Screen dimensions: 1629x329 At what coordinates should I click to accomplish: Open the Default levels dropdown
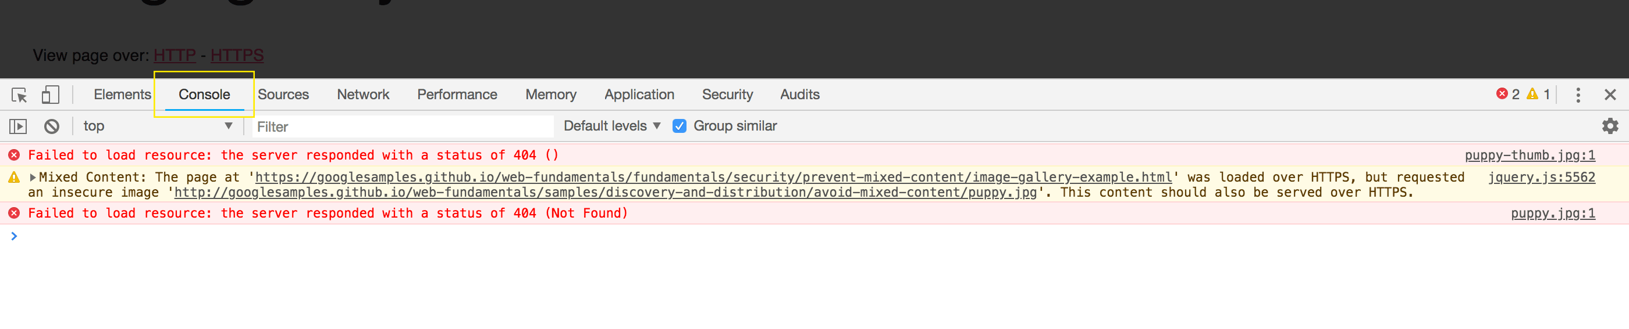click(x=611, y=126)
